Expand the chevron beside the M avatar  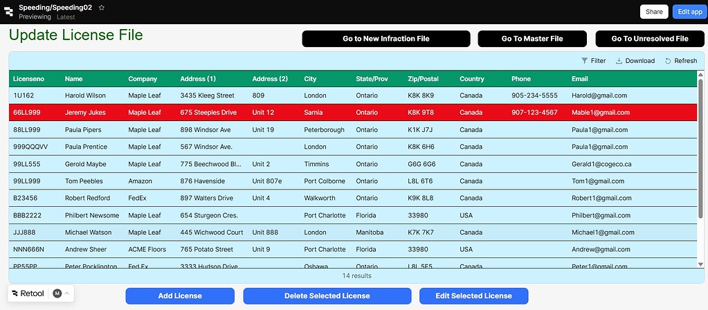67,293
